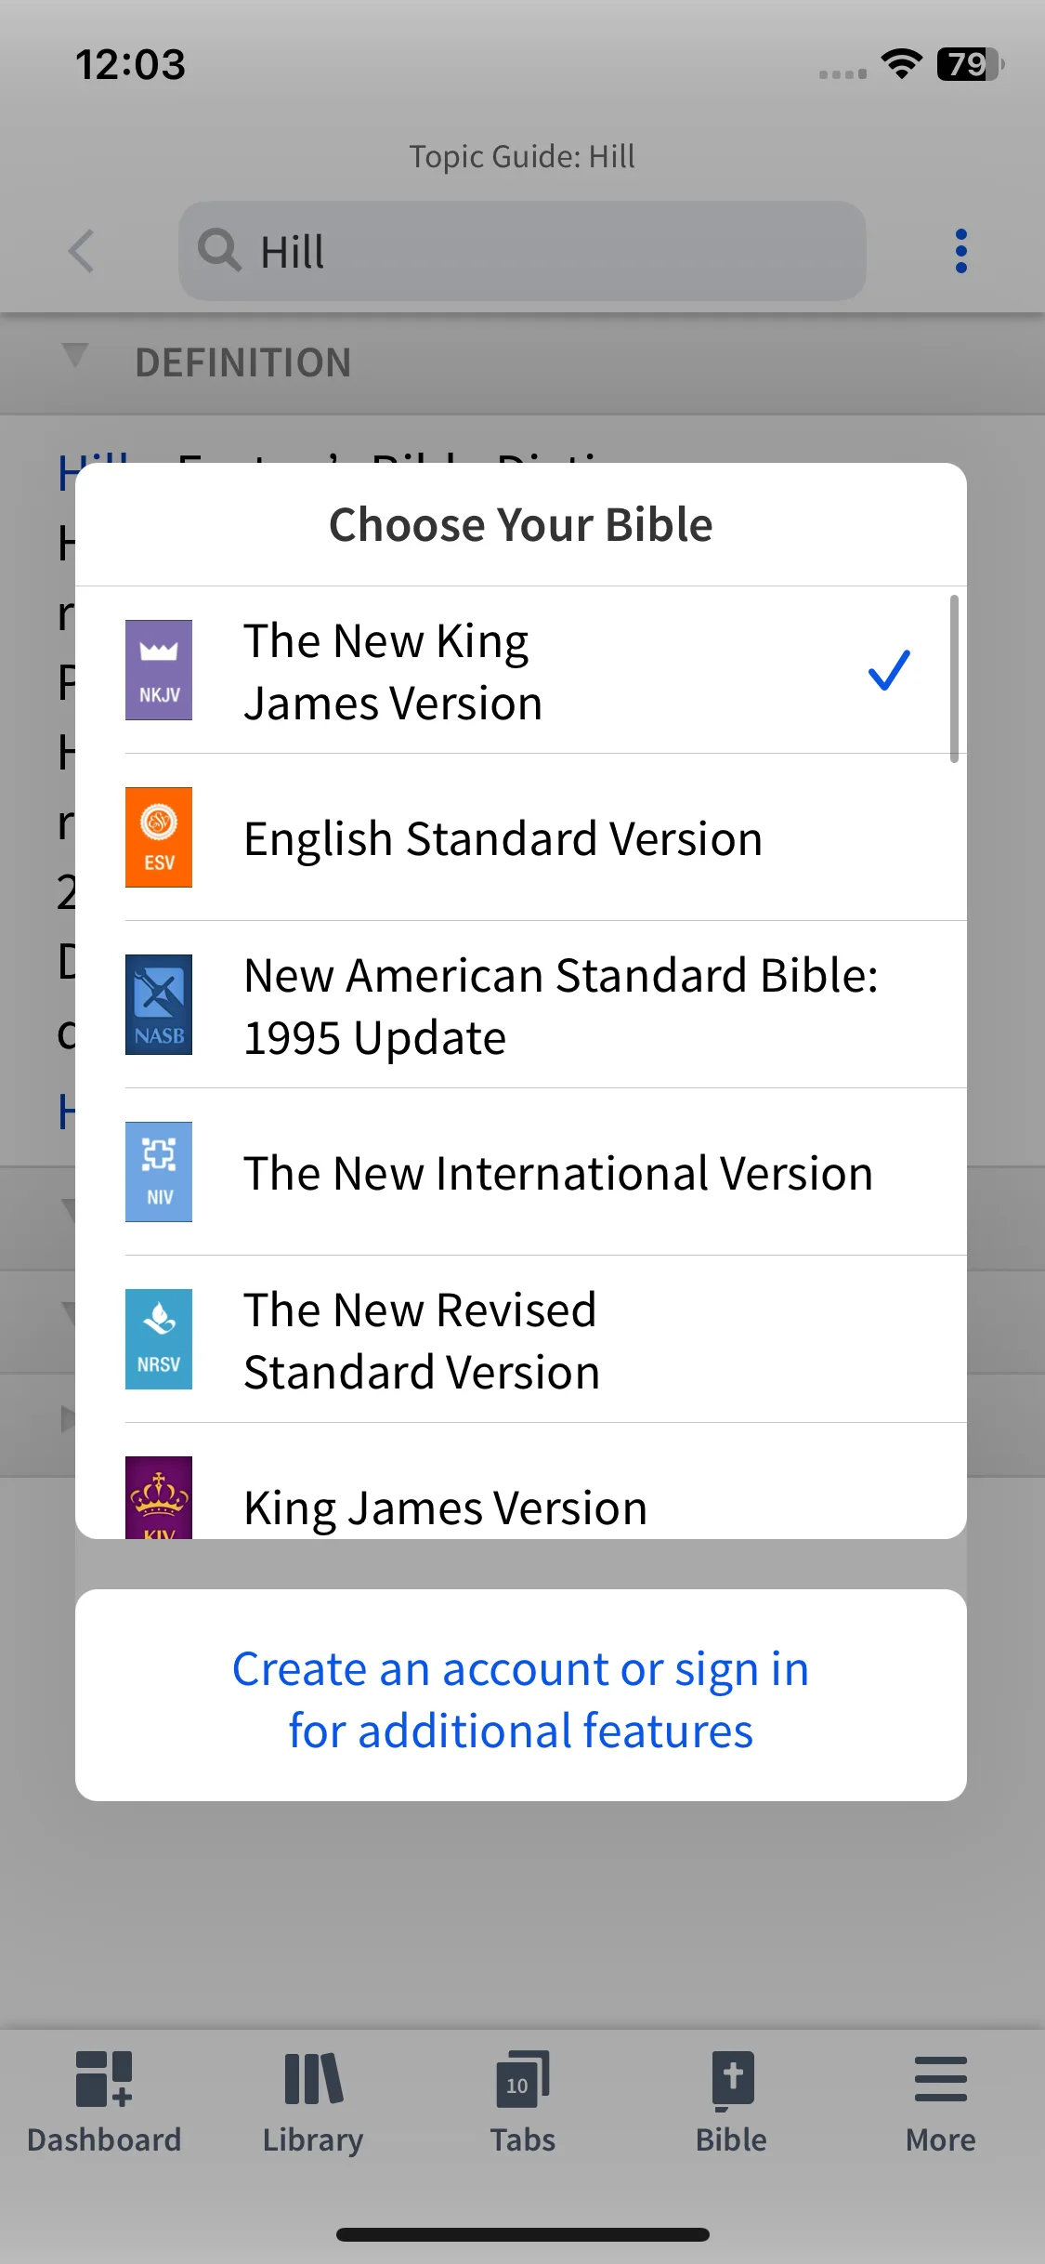Select English Standard Version as Bible
Viewport: 1045px width, 2264px height.
(x=521, y=837)
